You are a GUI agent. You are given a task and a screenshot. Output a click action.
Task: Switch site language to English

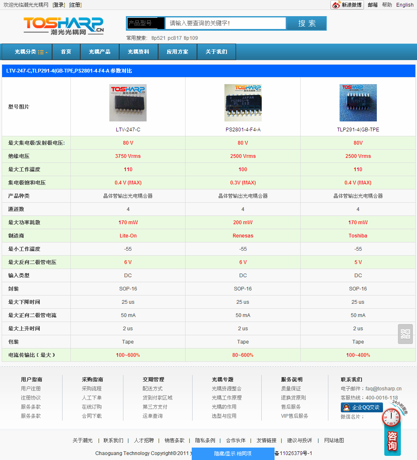[x=405, y=5]
